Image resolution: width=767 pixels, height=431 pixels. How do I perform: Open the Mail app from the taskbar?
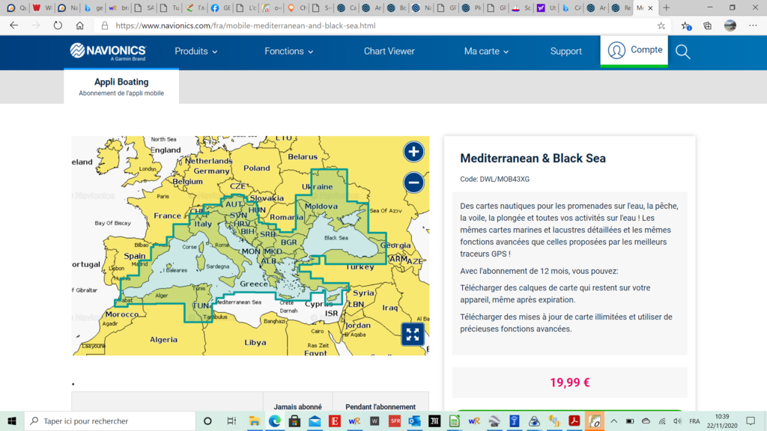pyautogui.click(x=315, y=421)
